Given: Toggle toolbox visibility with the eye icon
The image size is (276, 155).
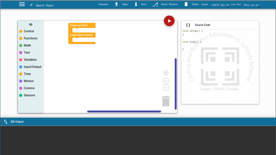Looking at the screenshot, I should (31, 24).
